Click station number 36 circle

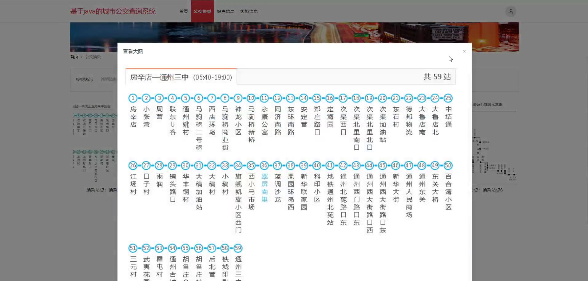pyautogui.click(x=264, y=166)
